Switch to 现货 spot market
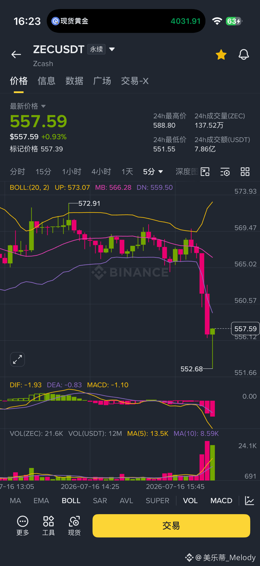Image resolution: width=260 pixels, height=566 pixels. (74, 526)
